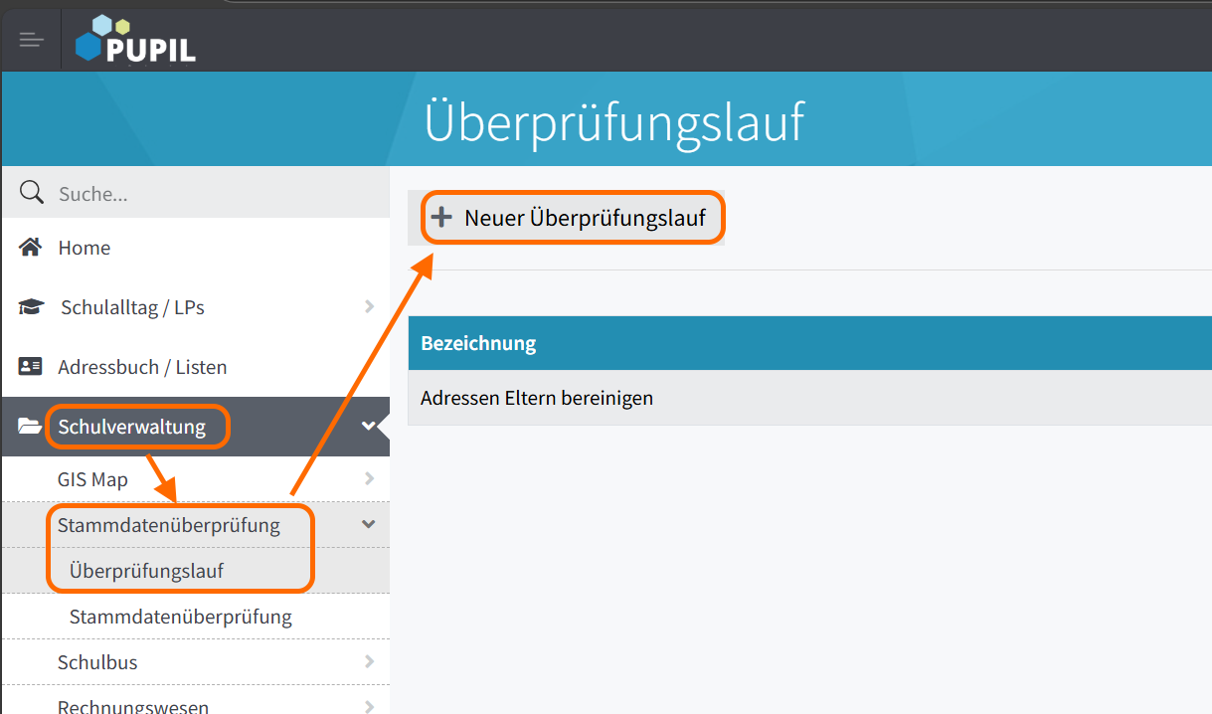
Task: Open Stammdatenüberprüfung sub-item below Überprüfungslauf
Action: [180, 617]
